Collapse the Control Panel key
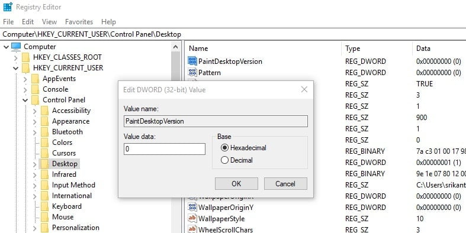The height and width of the screenshot is (233, 466). click(x=25, y=101)
